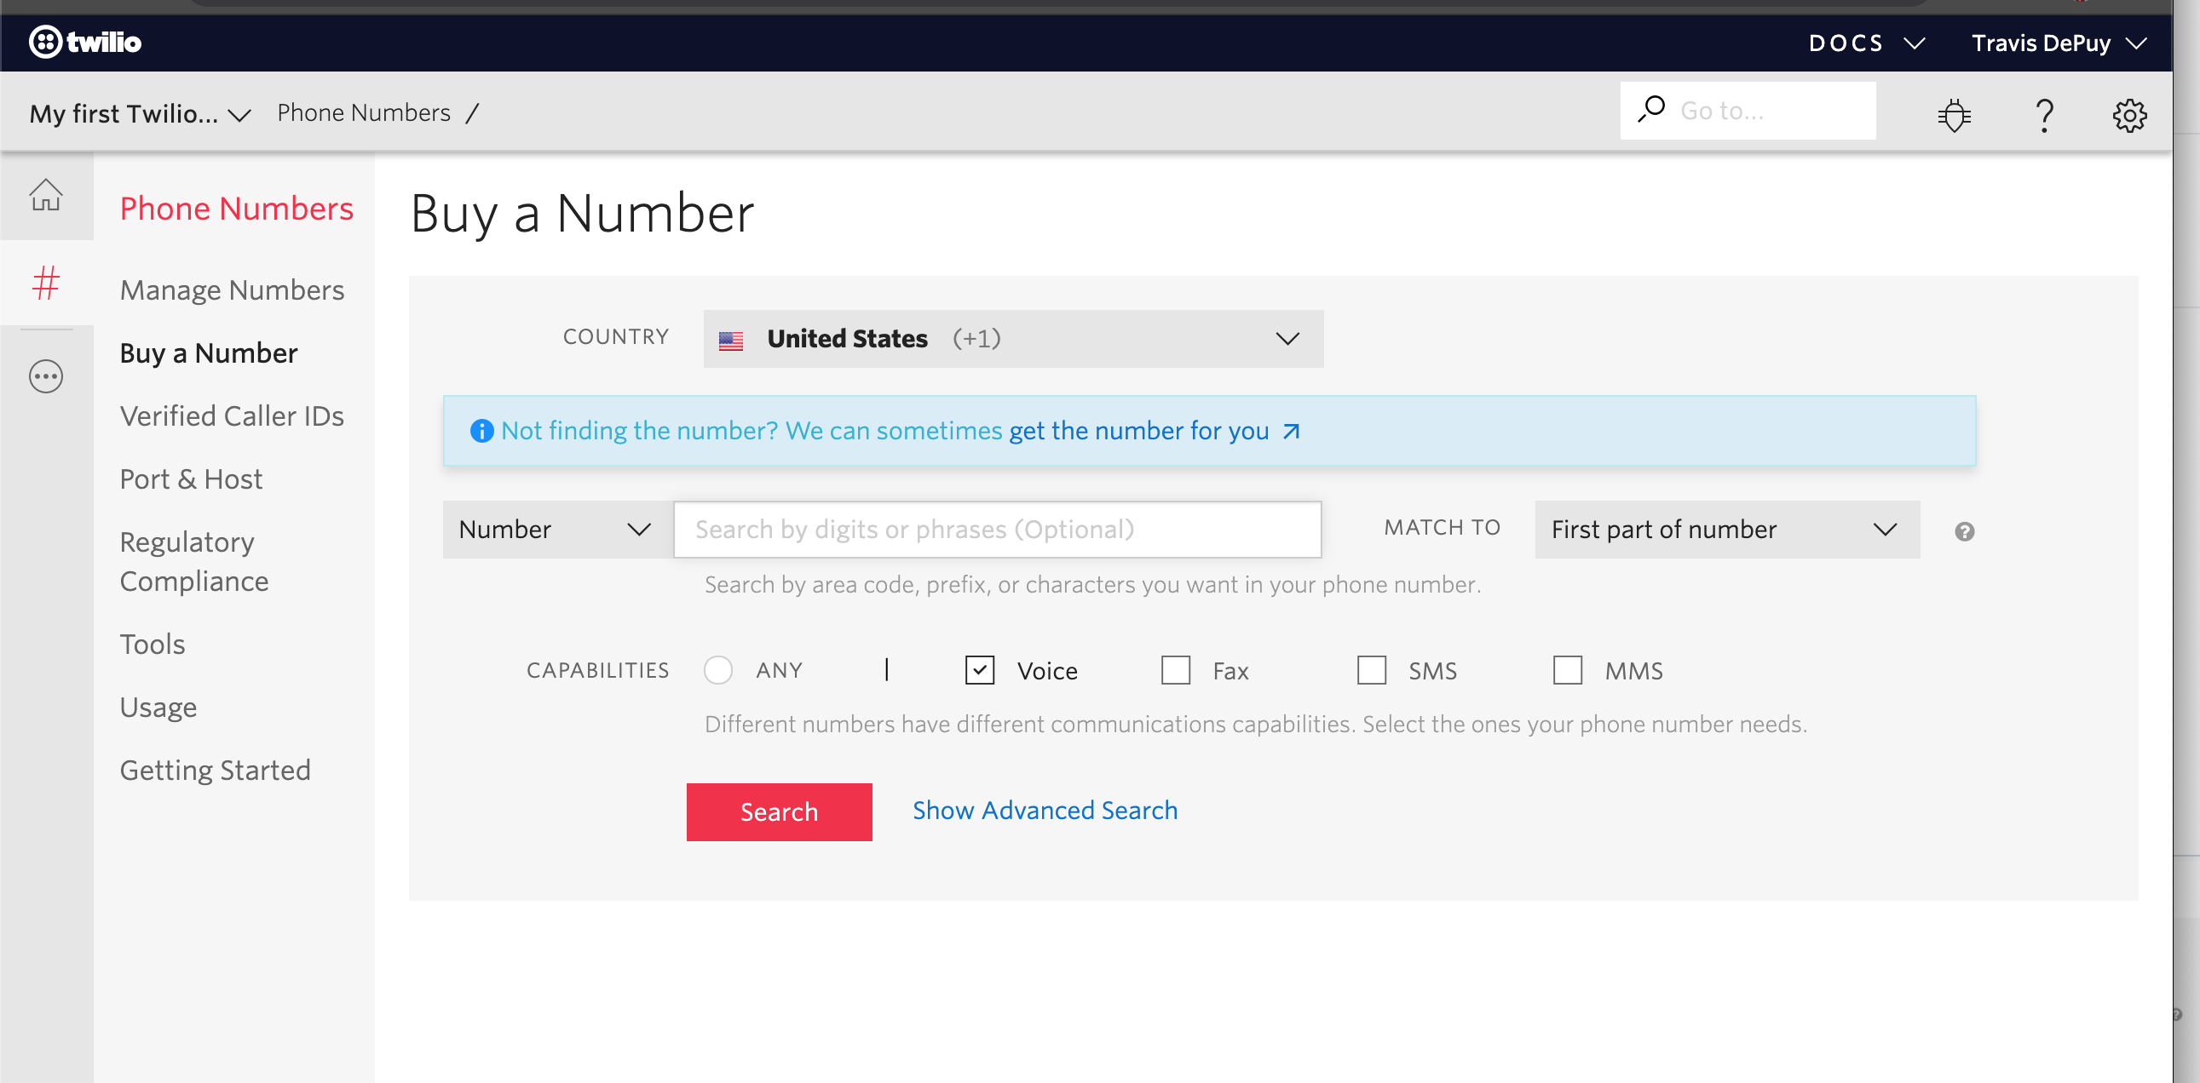Click the Twilio logo
2200x1083 pixels.
pyautogui.click(x=84, y=42)
